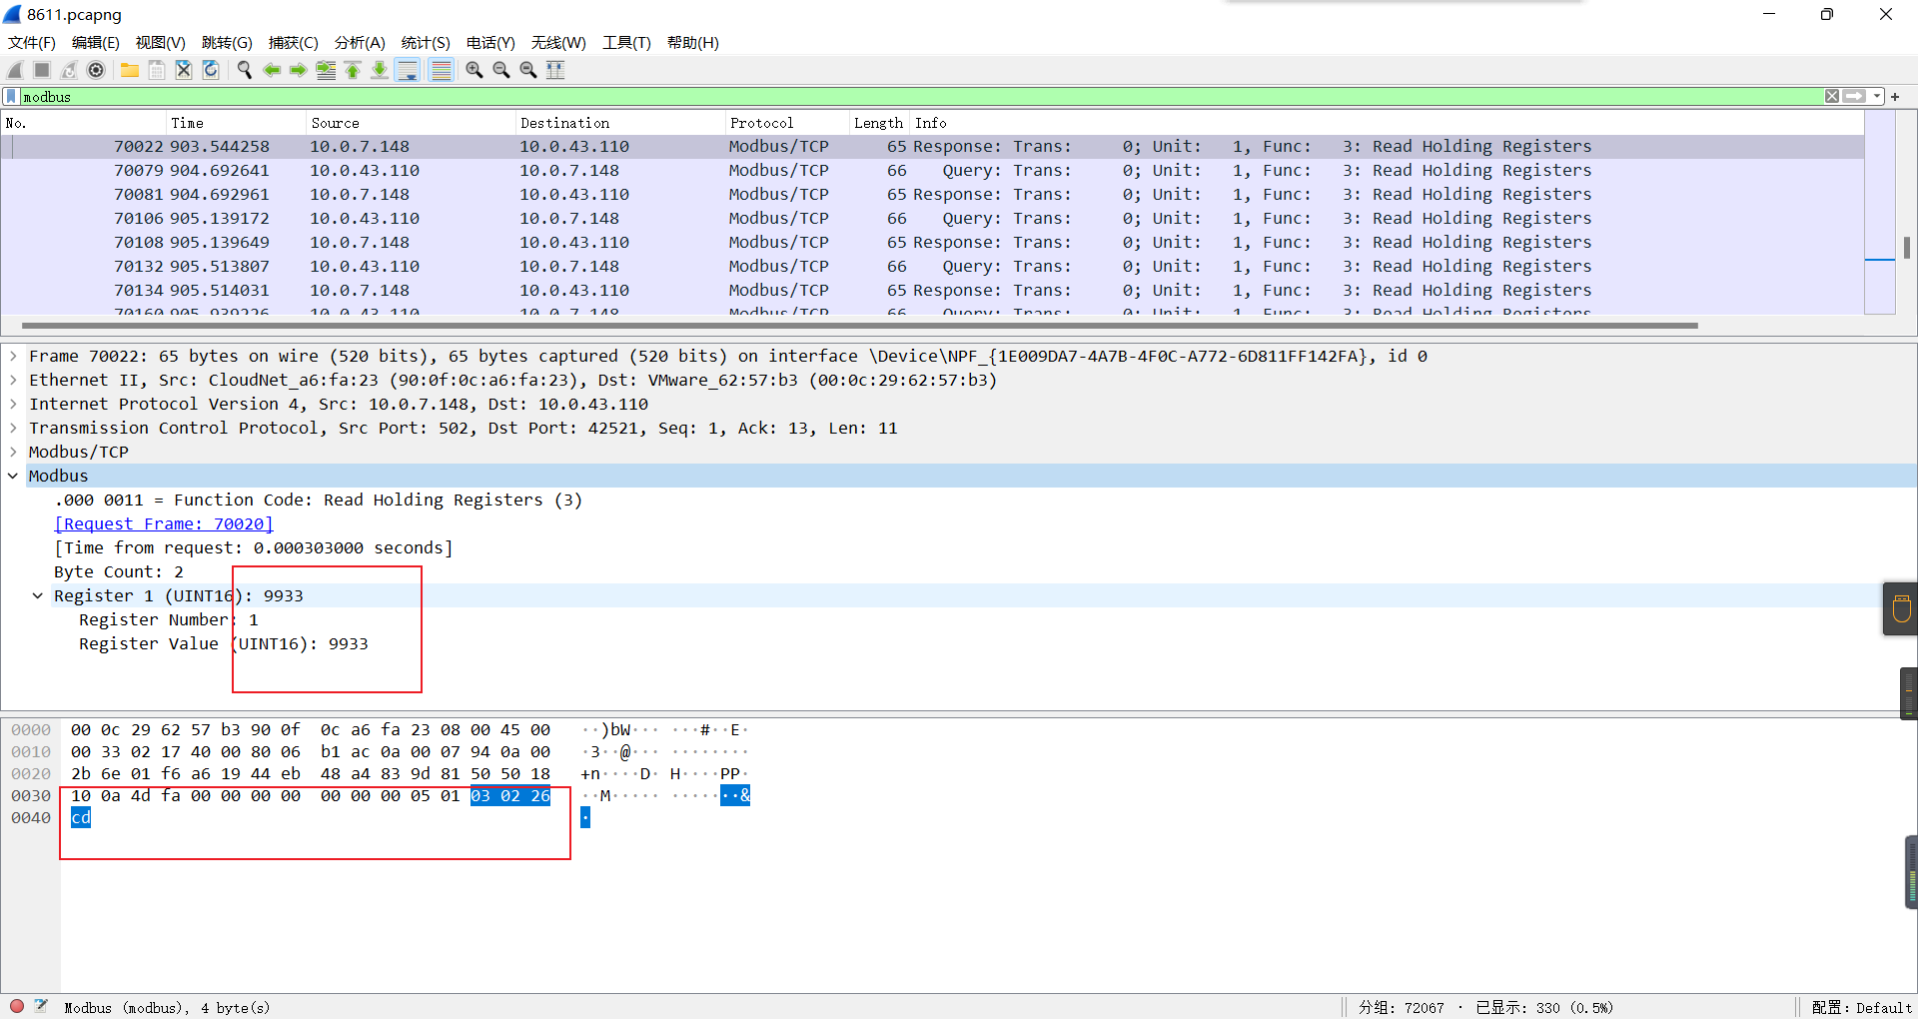Start capturing packets with the shark fin icon
Image resolution: width=1918 pixels, height=1019 pixels.
click(15, 70)
